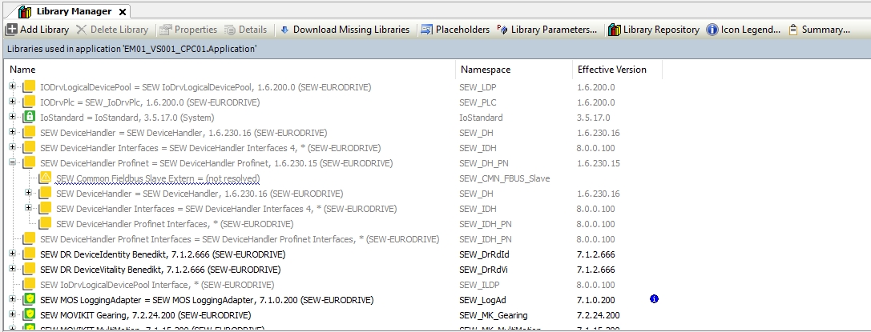Click the green shield icon of IoStandard

29,117
